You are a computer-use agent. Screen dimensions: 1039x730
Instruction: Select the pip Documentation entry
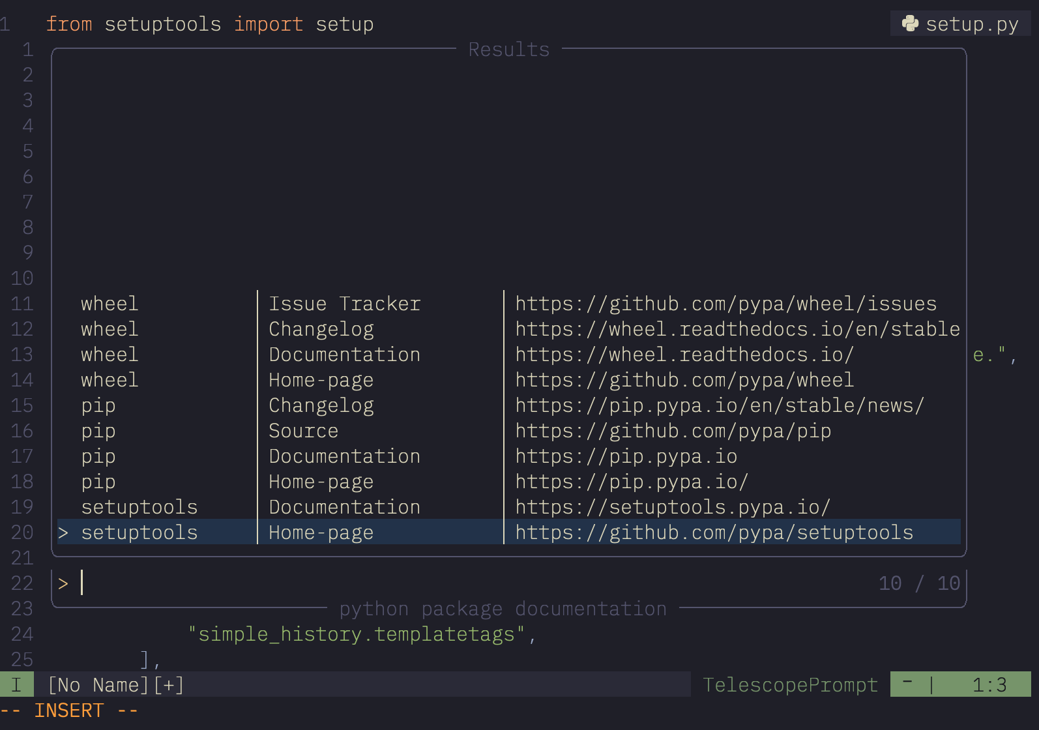click(x=509, y=456)
